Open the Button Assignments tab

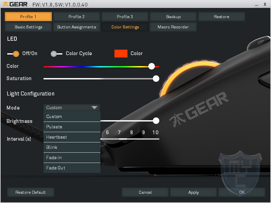coord(77,27)
